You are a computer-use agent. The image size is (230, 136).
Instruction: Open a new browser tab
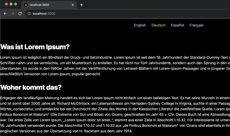click(x=81, y=5)
